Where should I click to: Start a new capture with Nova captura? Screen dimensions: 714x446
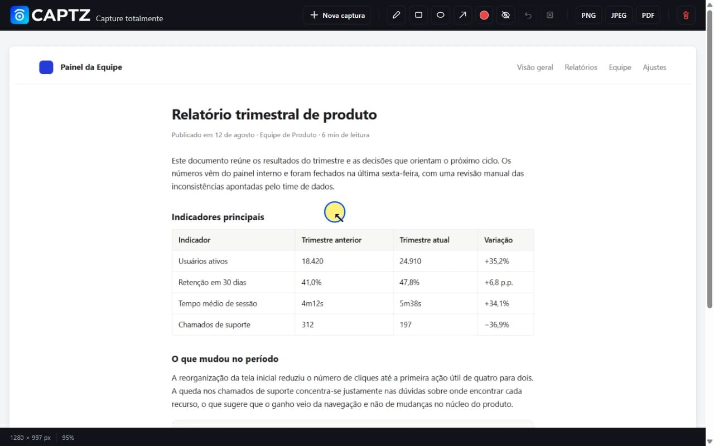[x=337, y=15]
